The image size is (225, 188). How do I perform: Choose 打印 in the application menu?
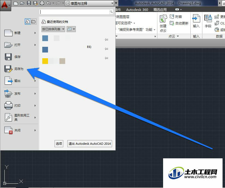click(20, 106)
